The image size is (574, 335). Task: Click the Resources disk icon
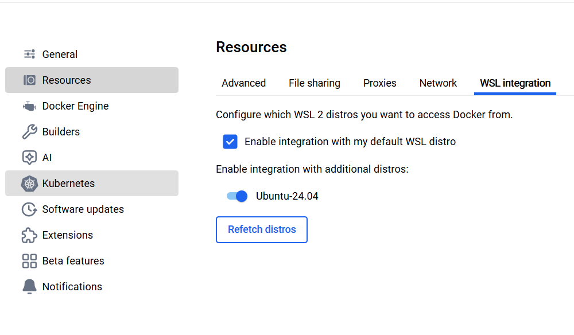pos(29,80)
